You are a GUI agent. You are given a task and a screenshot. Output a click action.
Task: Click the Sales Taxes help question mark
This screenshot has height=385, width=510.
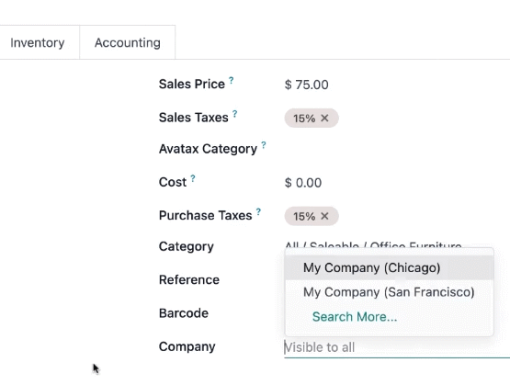tap(234, 114)
